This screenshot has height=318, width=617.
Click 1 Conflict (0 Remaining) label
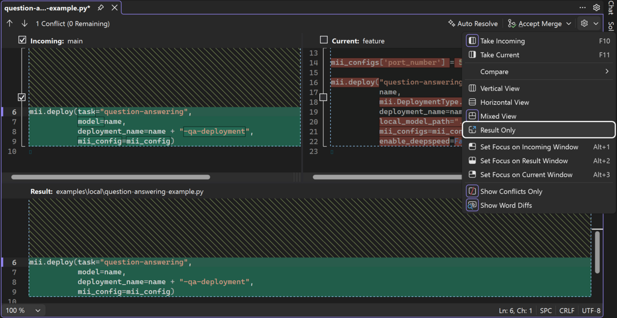(73, 24)
